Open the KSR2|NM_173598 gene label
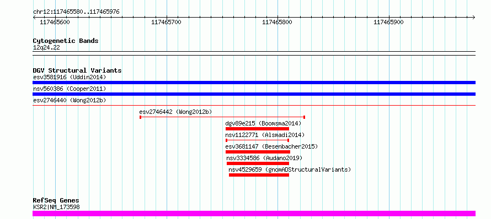 pyautogui.click(x=56, y=207)
